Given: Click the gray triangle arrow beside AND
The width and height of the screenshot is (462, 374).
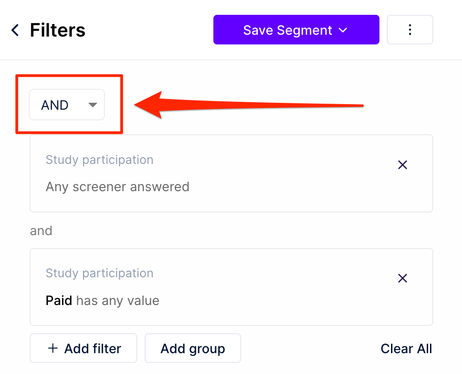Looking at the screenshot, I should click(x=93, y=105).
